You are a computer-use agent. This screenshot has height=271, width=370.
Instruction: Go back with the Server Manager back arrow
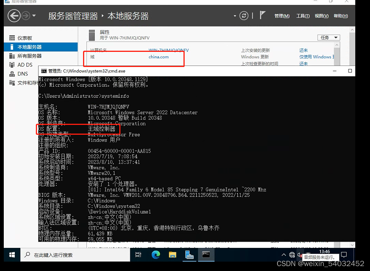(14, 16)
